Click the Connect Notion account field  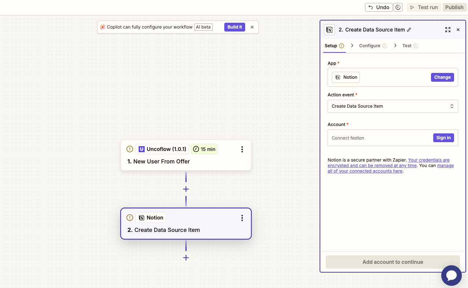pyautogui.click(x=393, y=138)
